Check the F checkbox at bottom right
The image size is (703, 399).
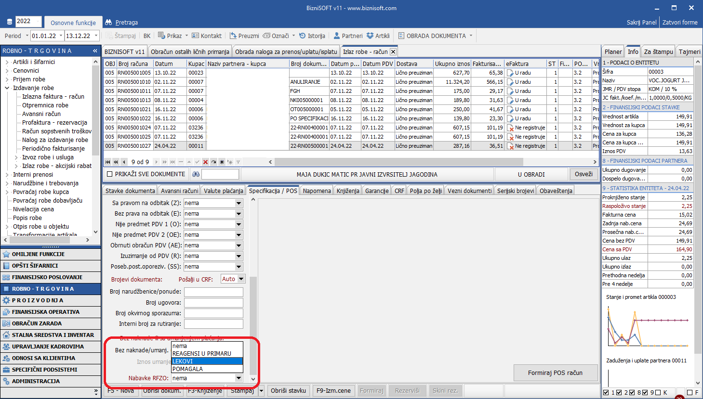(690, 393)
